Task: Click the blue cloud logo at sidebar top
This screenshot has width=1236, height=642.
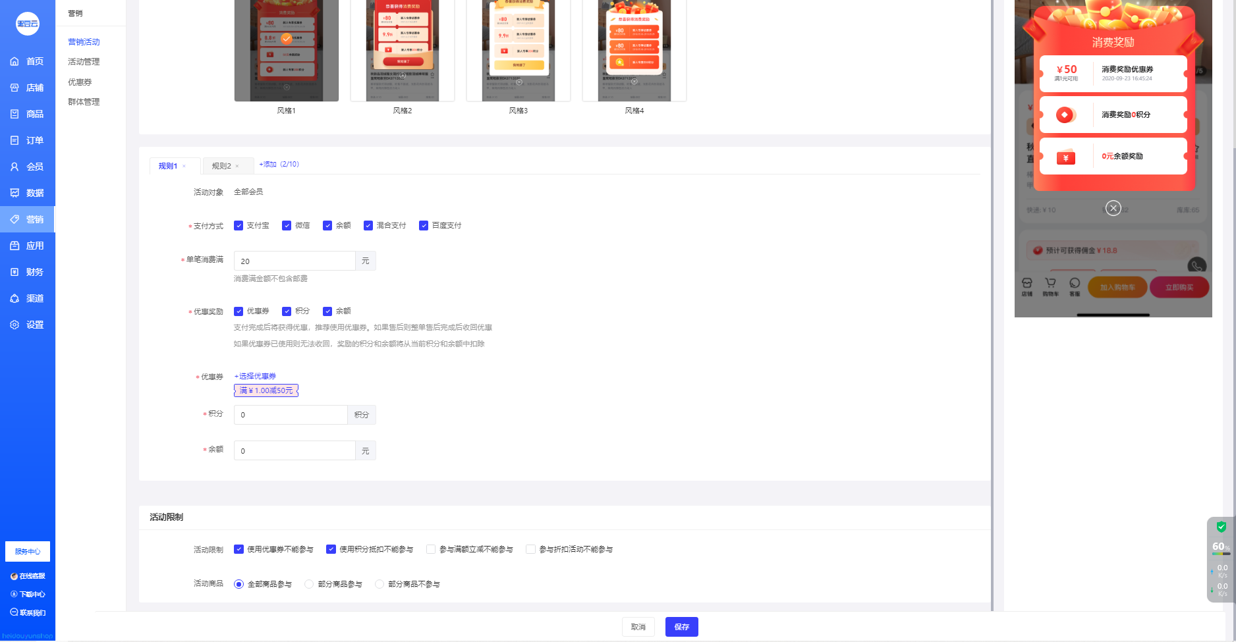Action: [x=28, y=24]
